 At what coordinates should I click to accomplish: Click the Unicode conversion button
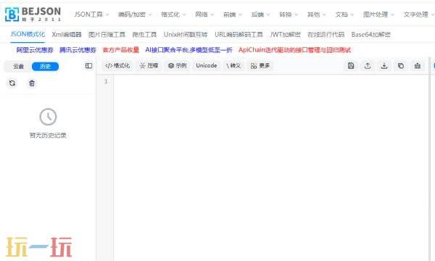[207, 66]
